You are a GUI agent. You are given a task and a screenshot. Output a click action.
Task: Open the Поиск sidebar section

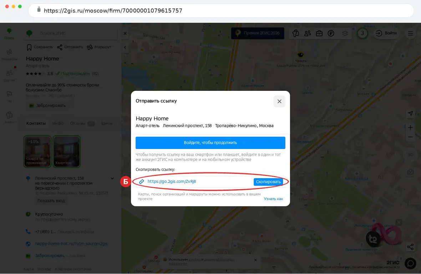(x=9, y=34)
